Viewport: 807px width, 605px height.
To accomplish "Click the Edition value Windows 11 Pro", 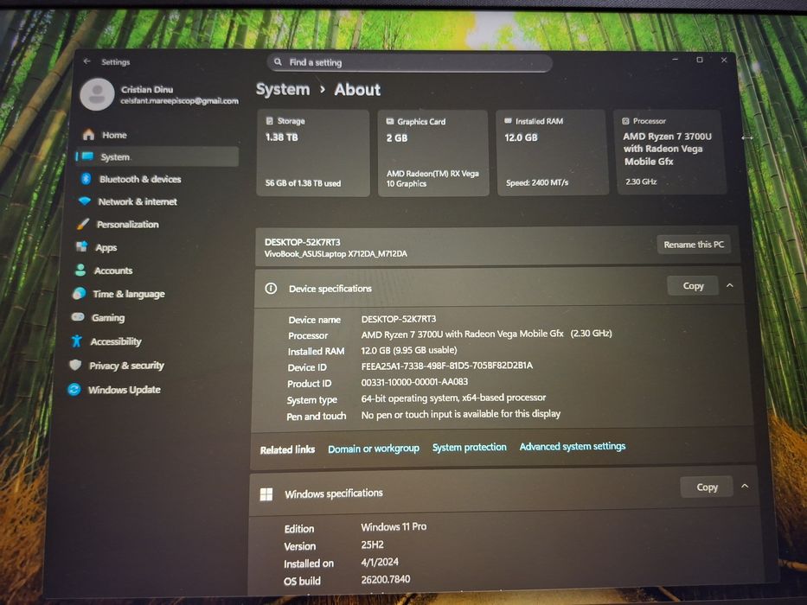I will pos(394,527).
